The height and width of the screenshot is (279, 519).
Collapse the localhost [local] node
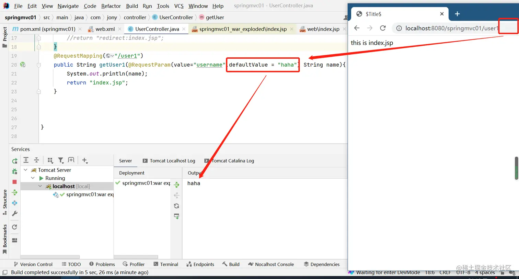pos(40,186)
